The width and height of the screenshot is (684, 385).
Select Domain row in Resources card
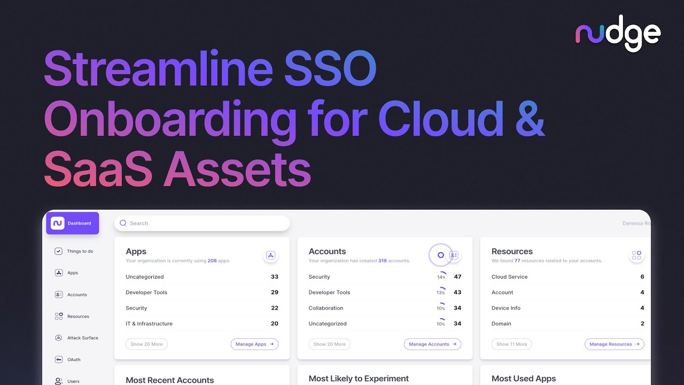(568, 324)
